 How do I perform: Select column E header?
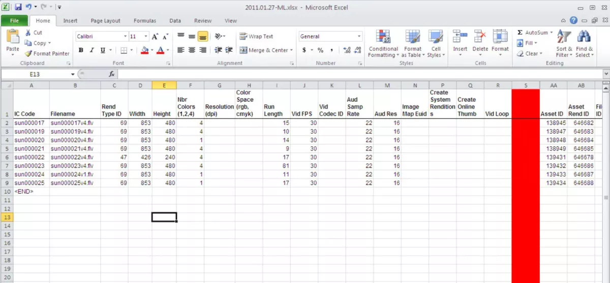point(164,85)
